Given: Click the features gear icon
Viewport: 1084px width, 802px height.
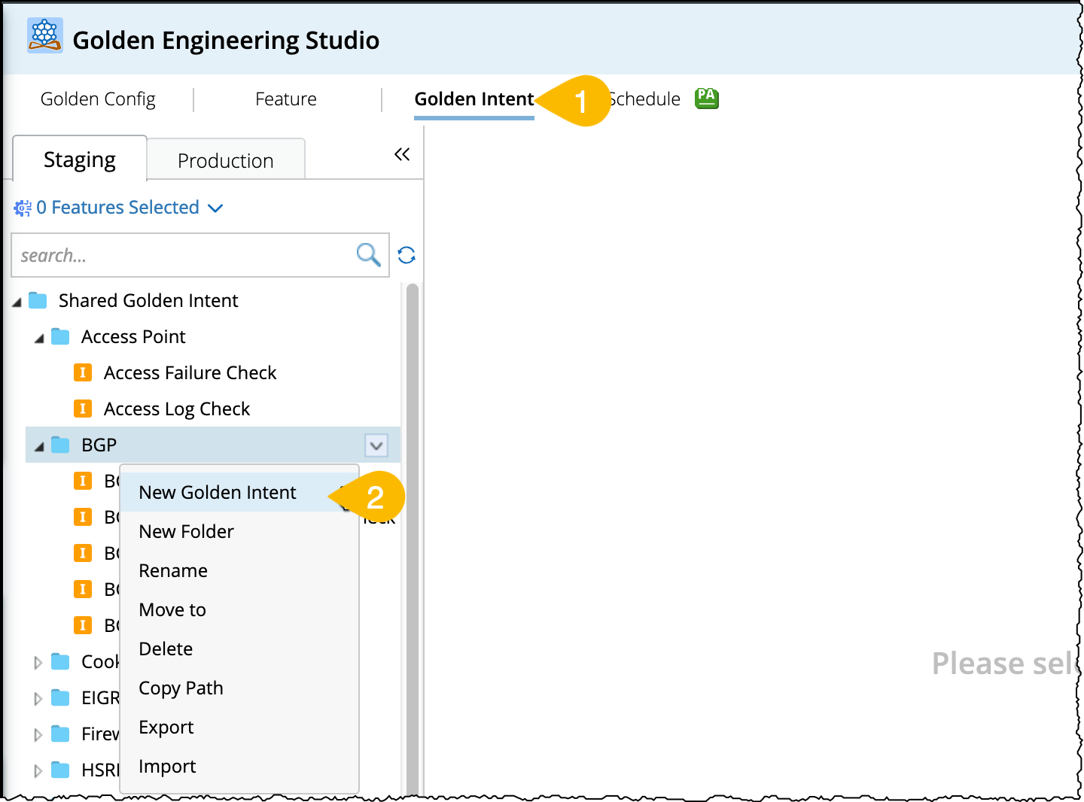Looking at the screenshot, I should tap(23, 208).
